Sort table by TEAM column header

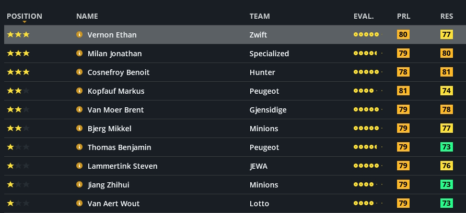click(260, 16)
